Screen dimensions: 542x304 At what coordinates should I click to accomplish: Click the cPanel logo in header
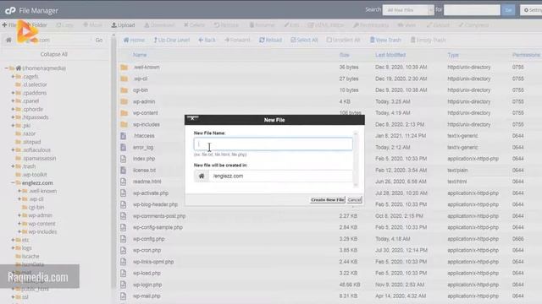click(10, 10)
